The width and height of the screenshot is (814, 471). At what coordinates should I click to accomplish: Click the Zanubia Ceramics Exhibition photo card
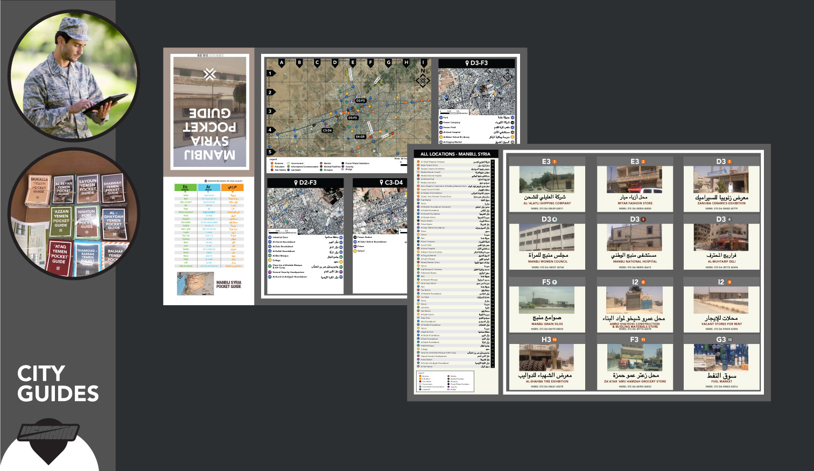721,184
